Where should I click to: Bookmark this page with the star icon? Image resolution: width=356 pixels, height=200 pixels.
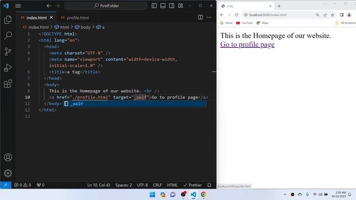(333, 15)
